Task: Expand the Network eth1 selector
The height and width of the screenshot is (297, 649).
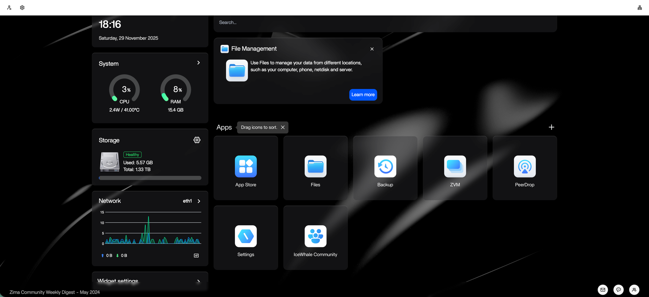Action: pos(199,201)
